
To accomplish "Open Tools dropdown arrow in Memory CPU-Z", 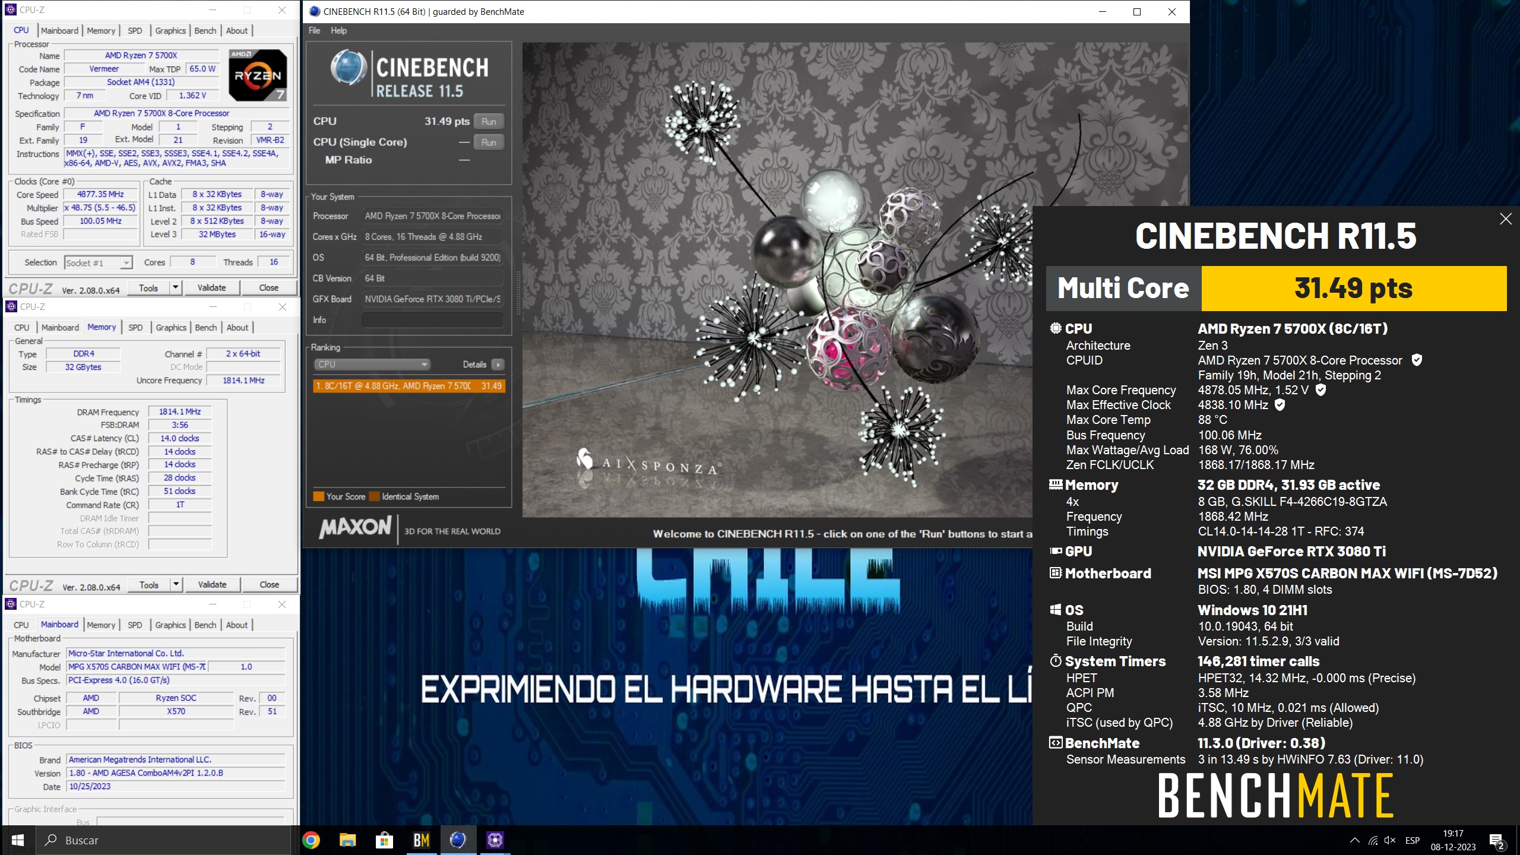I will click(x=176, y=585).
